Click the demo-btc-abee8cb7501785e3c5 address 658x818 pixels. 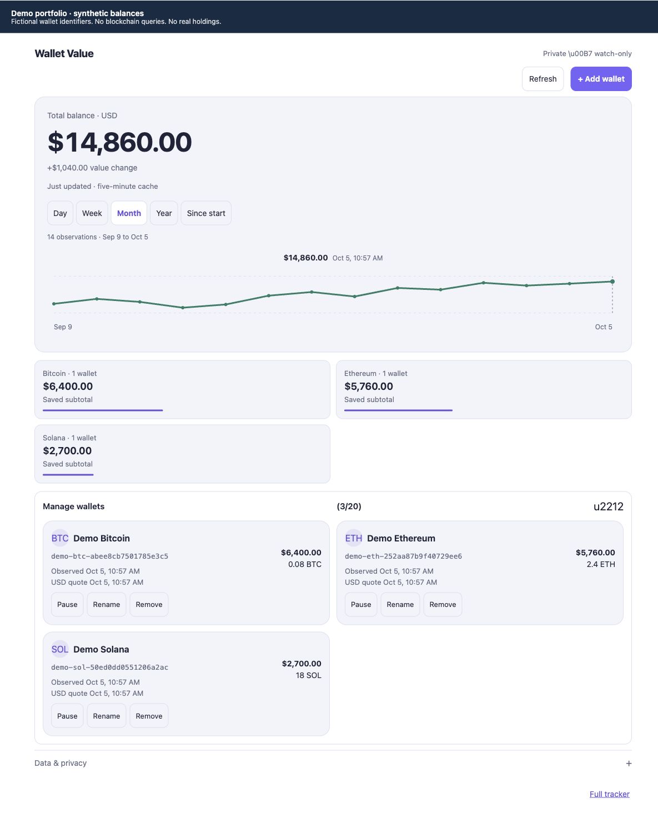(x=109, y=556)
